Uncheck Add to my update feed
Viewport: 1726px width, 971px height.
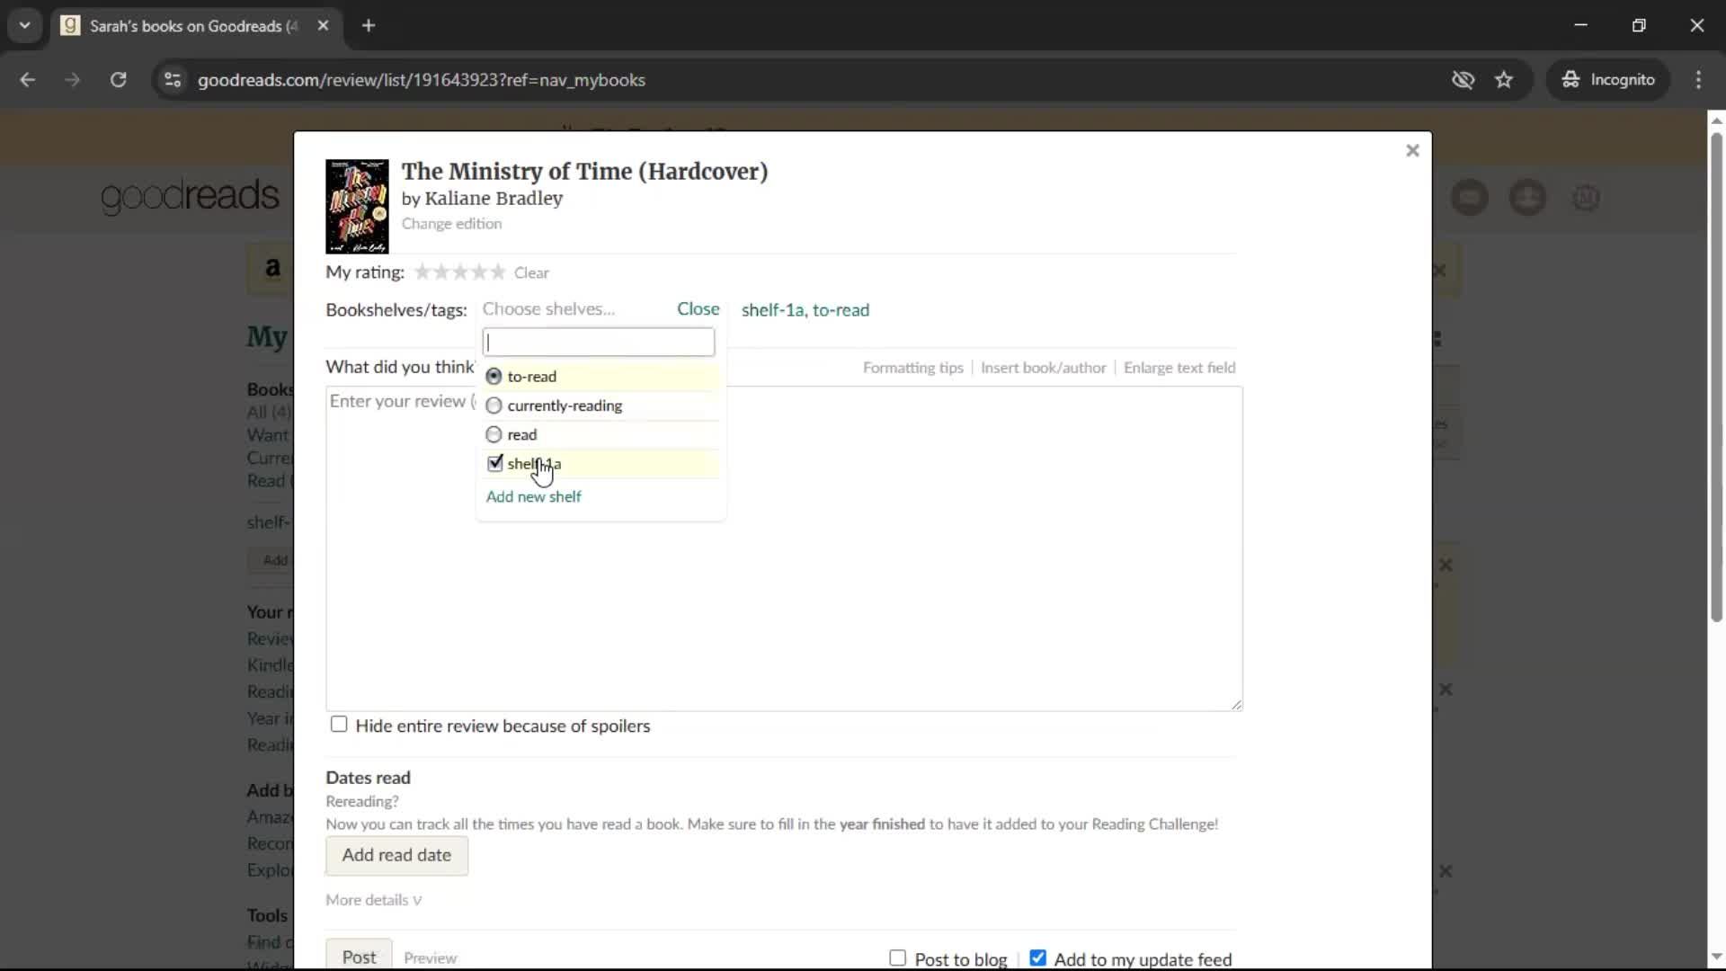pyautogui.click(x=1037, y=958)
